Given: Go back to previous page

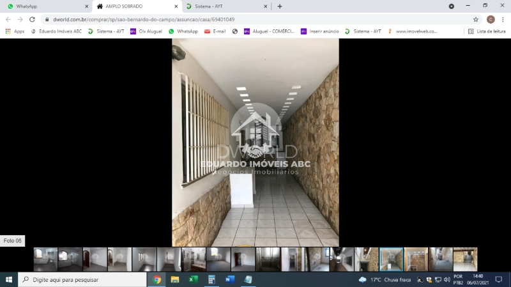Looking at the screenshot, I should [8, 20].
